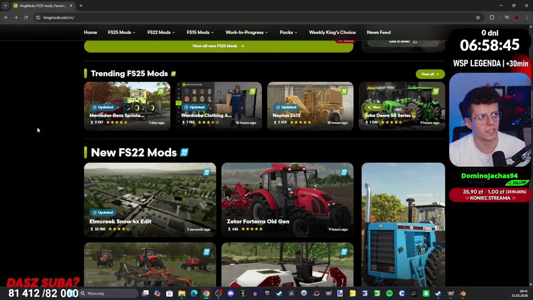Open the Home menu item
This screenshot has width=533, height=300.
point(90,32)
